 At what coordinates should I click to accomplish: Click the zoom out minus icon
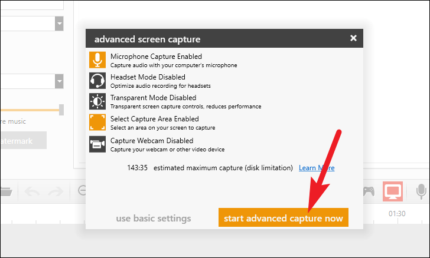(x=82, y=190)
